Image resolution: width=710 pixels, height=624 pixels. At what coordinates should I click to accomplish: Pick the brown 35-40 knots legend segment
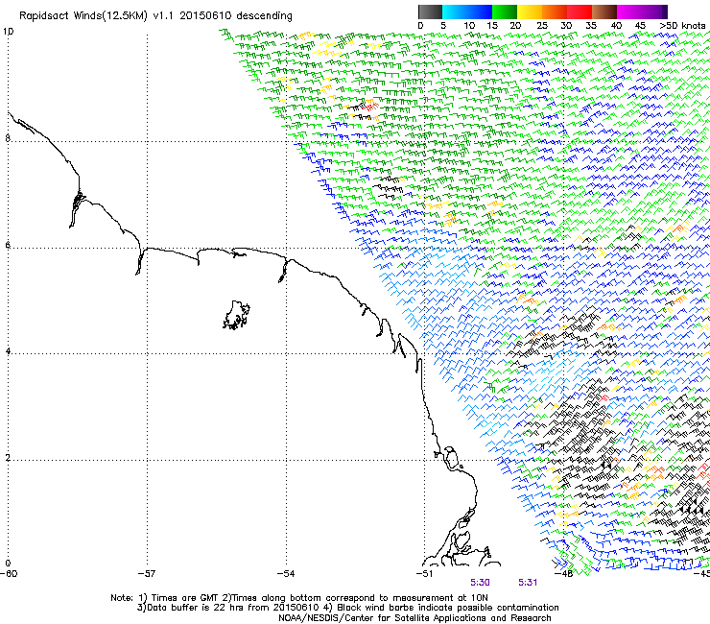pyautogui.click(x=604, y=12)
